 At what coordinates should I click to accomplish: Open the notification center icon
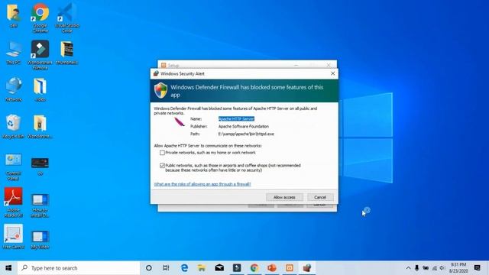point(477,268)
